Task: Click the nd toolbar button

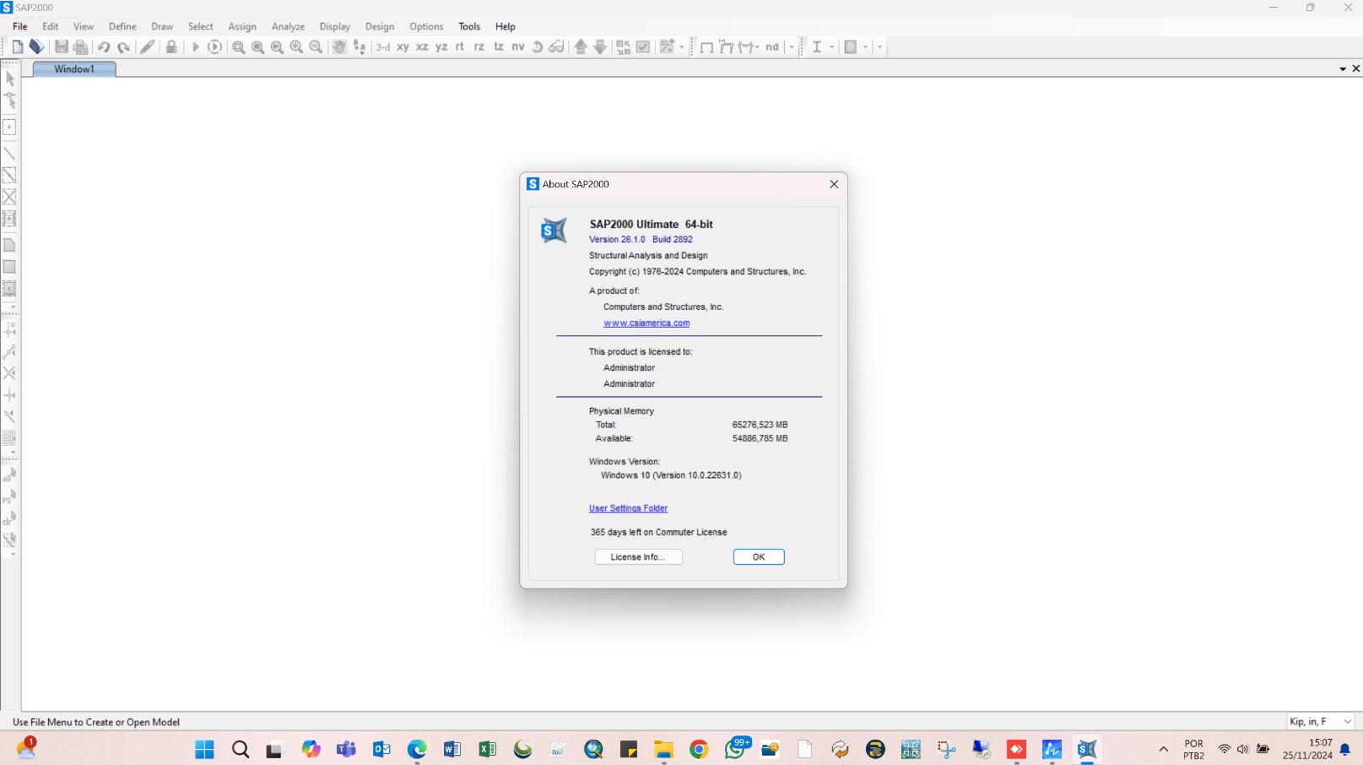Action: click(772, 47)
